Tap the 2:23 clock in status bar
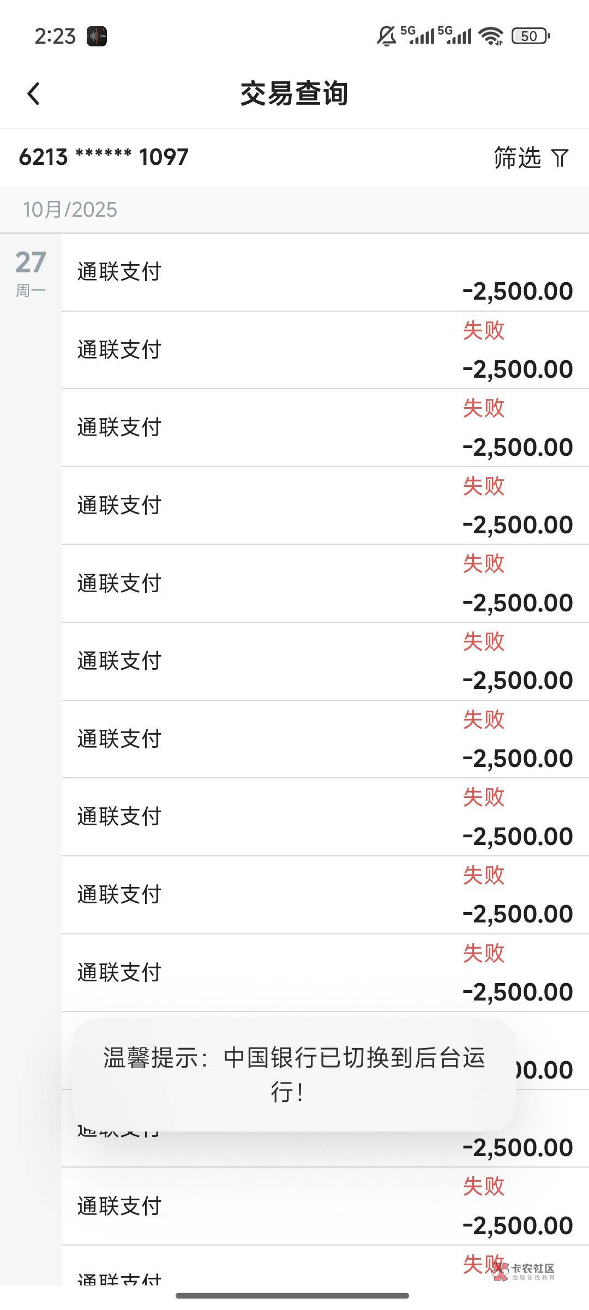 click(x=55, y=37)
